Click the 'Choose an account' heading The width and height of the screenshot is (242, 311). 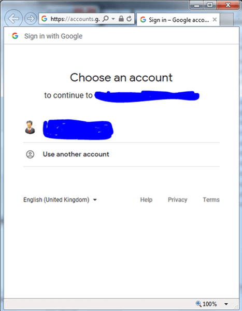pyautogui.click(x=121, y=77)
